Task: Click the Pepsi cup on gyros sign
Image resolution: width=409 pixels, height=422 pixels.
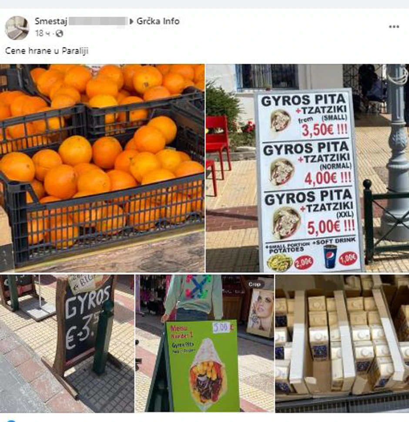Action: [x=330, y=256]
